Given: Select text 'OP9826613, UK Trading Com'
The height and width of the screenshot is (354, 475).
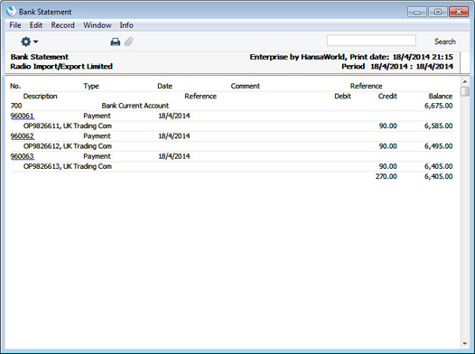Looking at the screenshot, I should [x=68, y=166].
